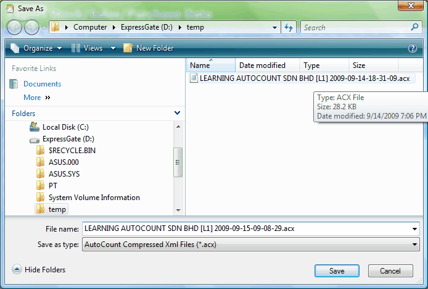This screenshot has width=428, height=289.
Task: Close the Save As dialog
Action: [411, 6]
